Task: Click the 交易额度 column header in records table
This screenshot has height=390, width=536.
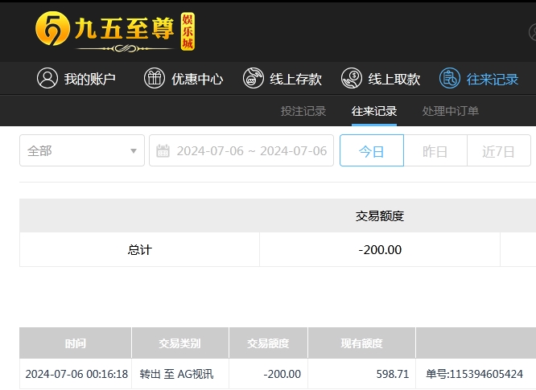Action: (268, 343)
